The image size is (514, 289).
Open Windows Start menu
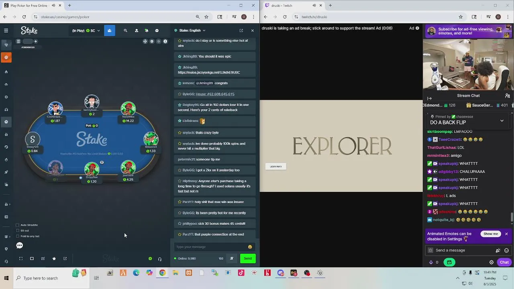tap(6, 278)
